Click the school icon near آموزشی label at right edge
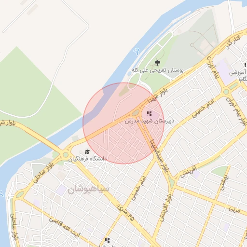 [246, 65]
